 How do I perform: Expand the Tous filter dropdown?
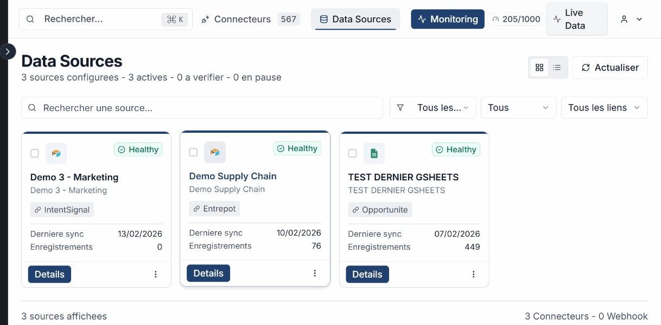(518, 107)
